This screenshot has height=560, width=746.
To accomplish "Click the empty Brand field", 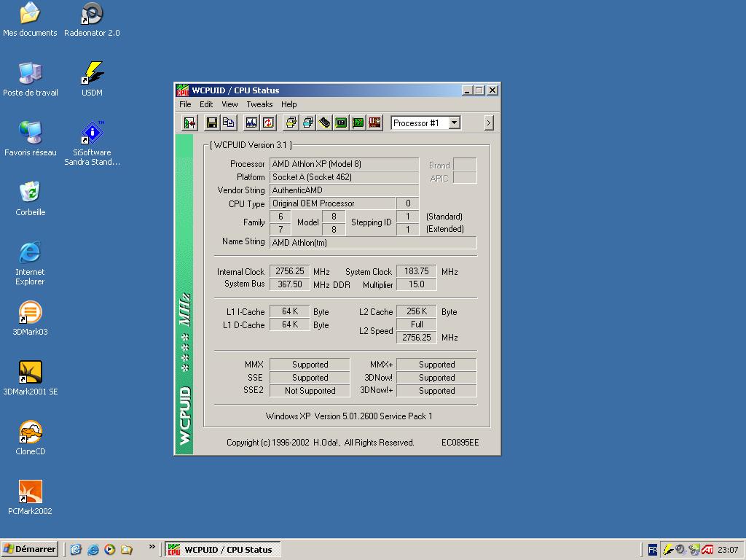I will coord(465,164).
